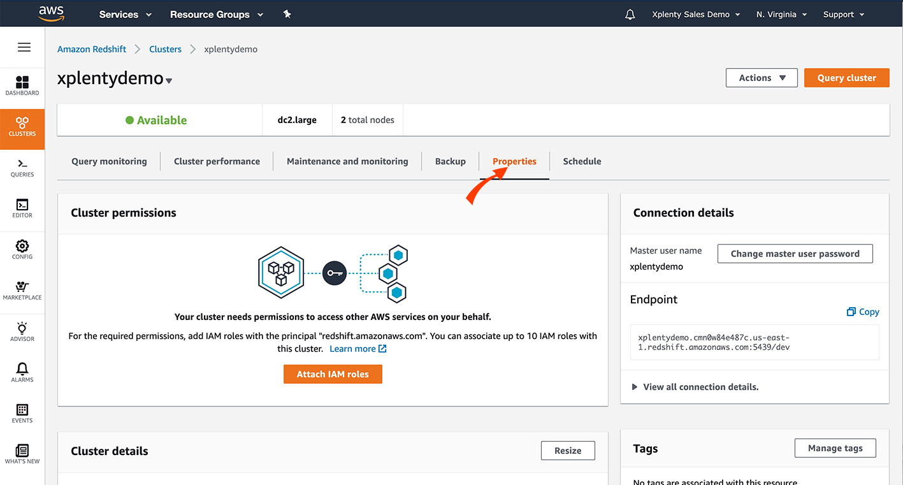The image size is (903, 485).
Task: Open AWS notifications via the bell icon
Action: tap(630, 13)
